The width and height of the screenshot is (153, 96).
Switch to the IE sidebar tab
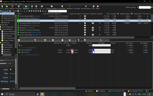click(x=11, y=11)
